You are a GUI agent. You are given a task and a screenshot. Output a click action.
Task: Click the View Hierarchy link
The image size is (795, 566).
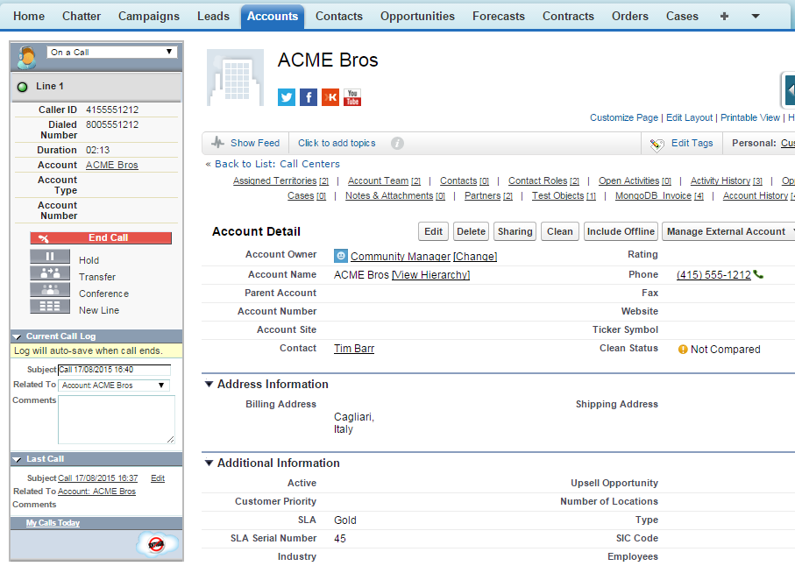tap(431, 274)
